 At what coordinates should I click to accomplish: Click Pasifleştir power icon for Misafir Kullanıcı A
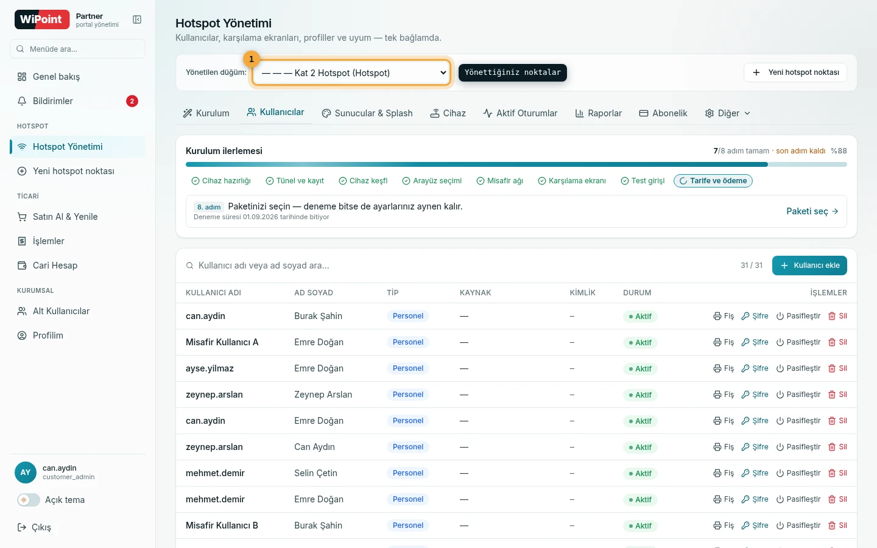pyautogui.click(x=780, y=342)
